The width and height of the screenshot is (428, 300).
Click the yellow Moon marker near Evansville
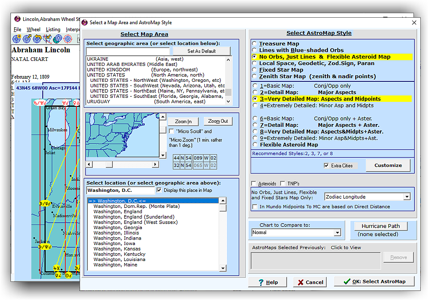pos(45,204)
